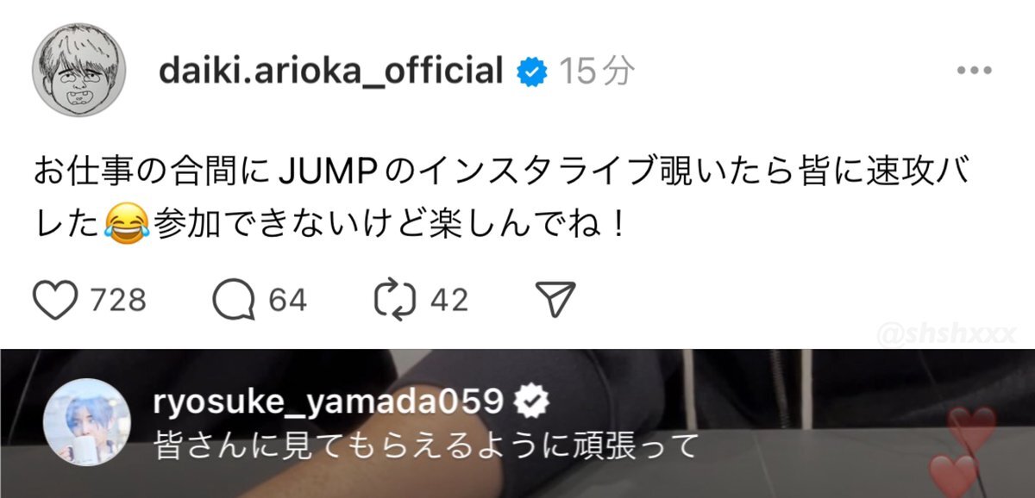Click the 42 reposts count
The height and width of the screenshot is (498, 1035).
448,300
